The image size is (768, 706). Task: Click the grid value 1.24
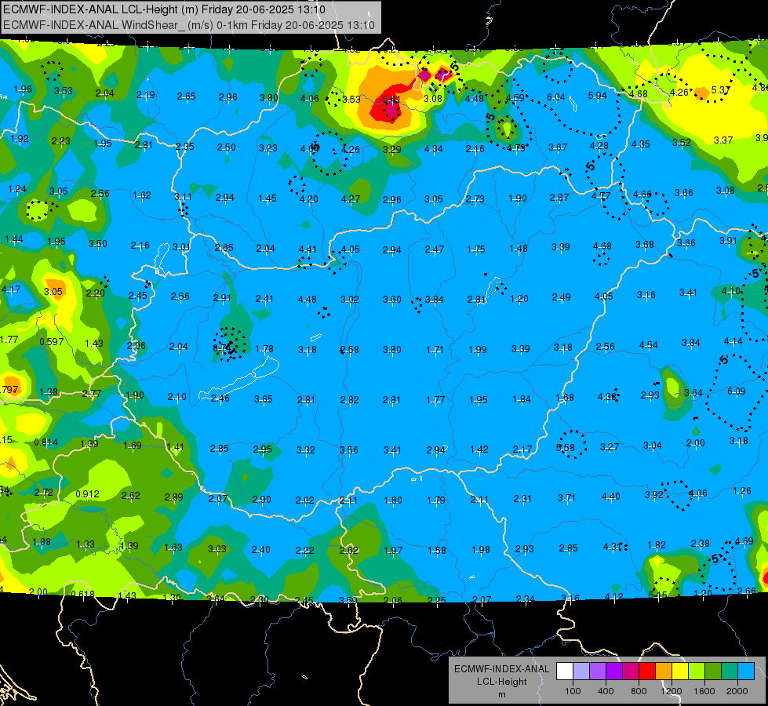(x=17, y=188)
